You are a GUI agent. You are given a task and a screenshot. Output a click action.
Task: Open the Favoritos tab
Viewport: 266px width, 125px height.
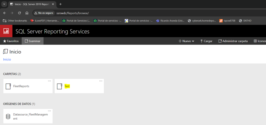11,41
